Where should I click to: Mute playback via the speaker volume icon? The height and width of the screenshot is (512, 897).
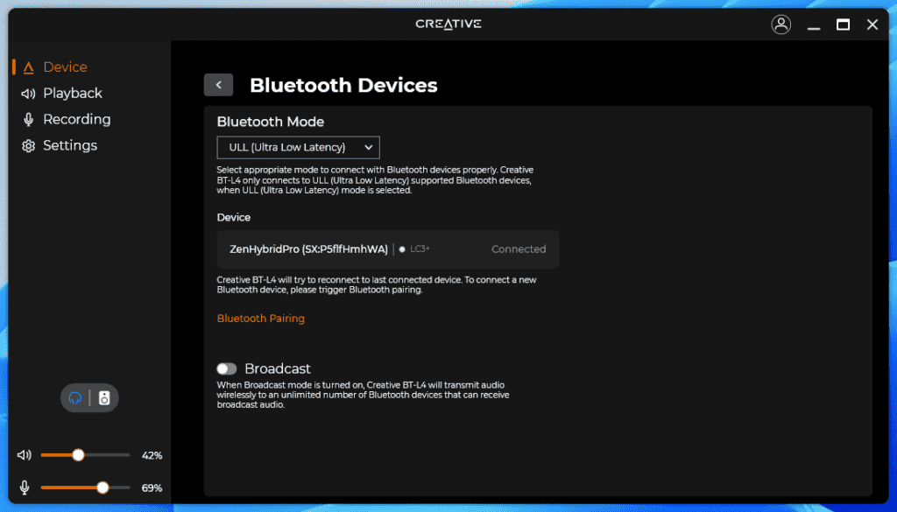[25, 455]
